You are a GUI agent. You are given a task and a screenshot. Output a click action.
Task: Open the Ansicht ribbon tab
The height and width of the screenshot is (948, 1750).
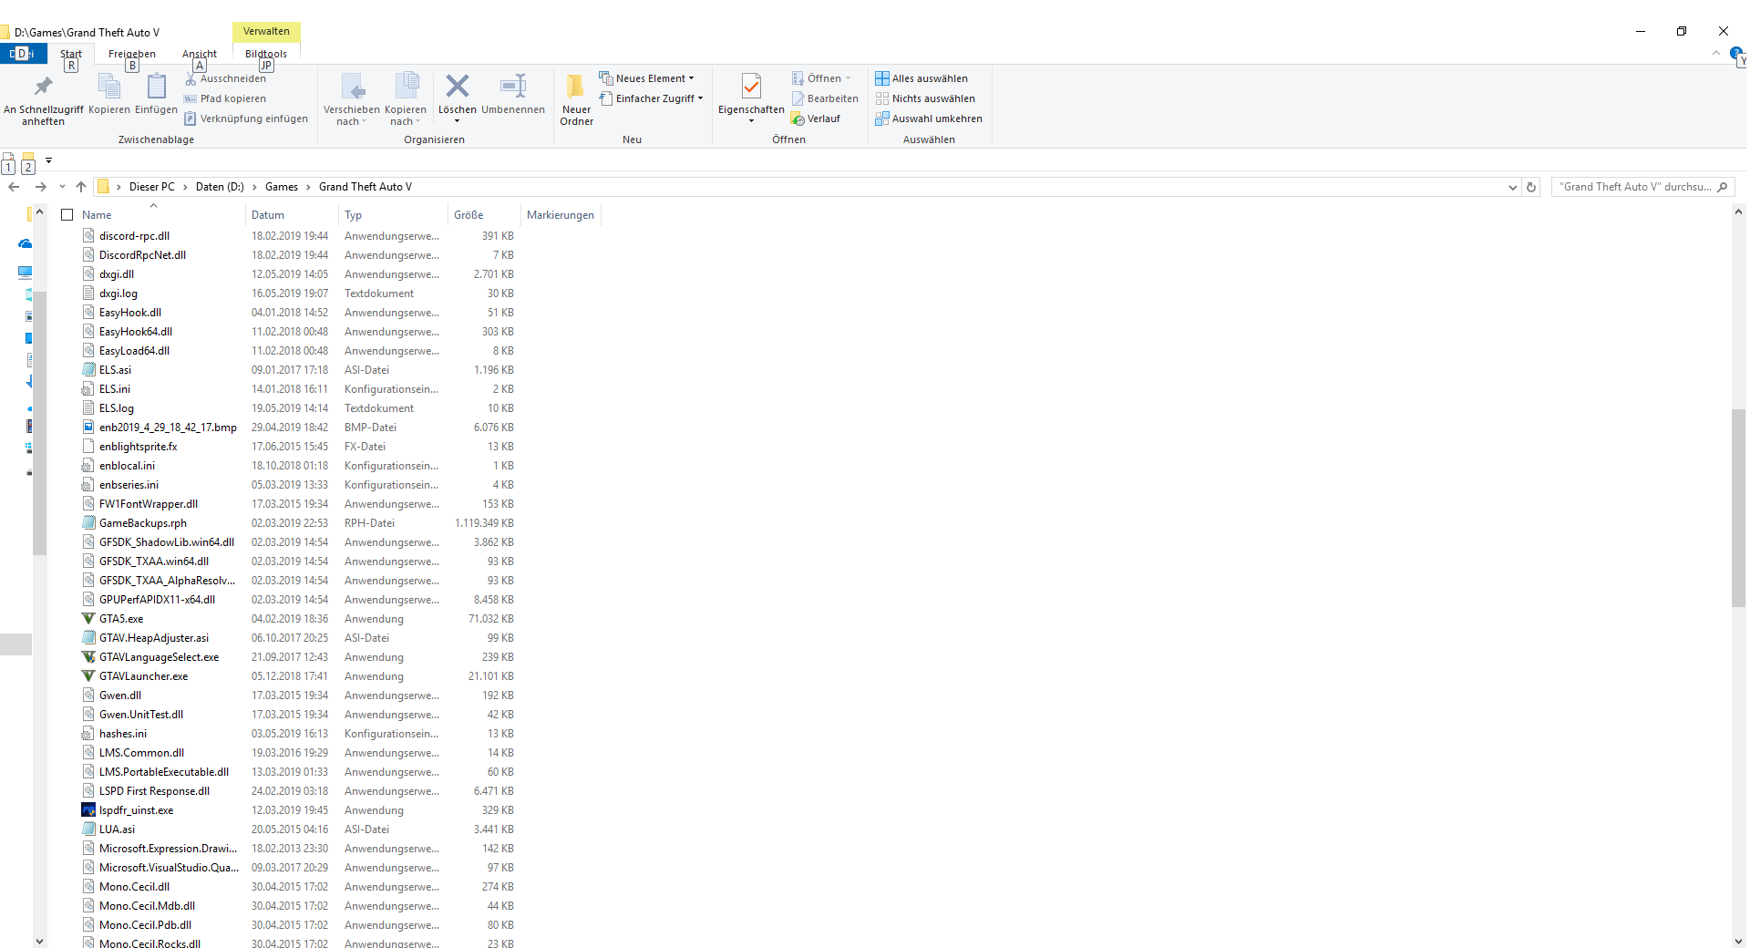click(x=200, y=54)
